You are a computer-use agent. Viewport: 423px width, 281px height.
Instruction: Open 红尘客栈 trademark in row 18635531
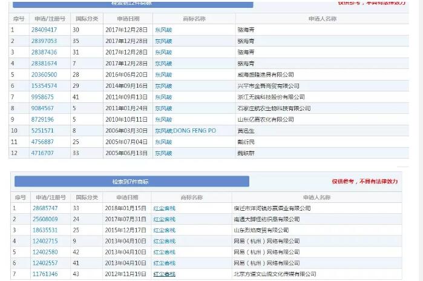click(x=164, y=230)
